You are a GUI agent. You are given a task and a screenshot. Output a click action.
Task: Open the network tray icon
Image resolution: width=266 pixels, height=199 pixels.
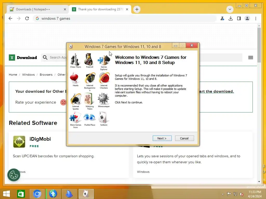235,194
